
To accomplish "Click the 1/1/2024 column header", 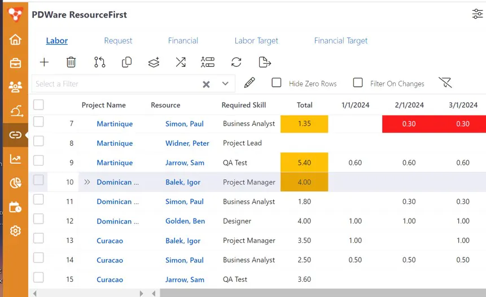I will point(355,105).
